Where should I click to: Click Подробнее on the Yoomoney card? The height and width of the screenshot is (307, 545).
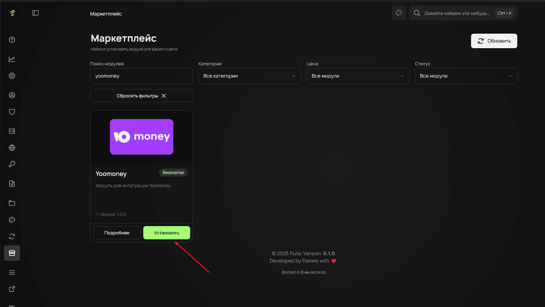117,233
